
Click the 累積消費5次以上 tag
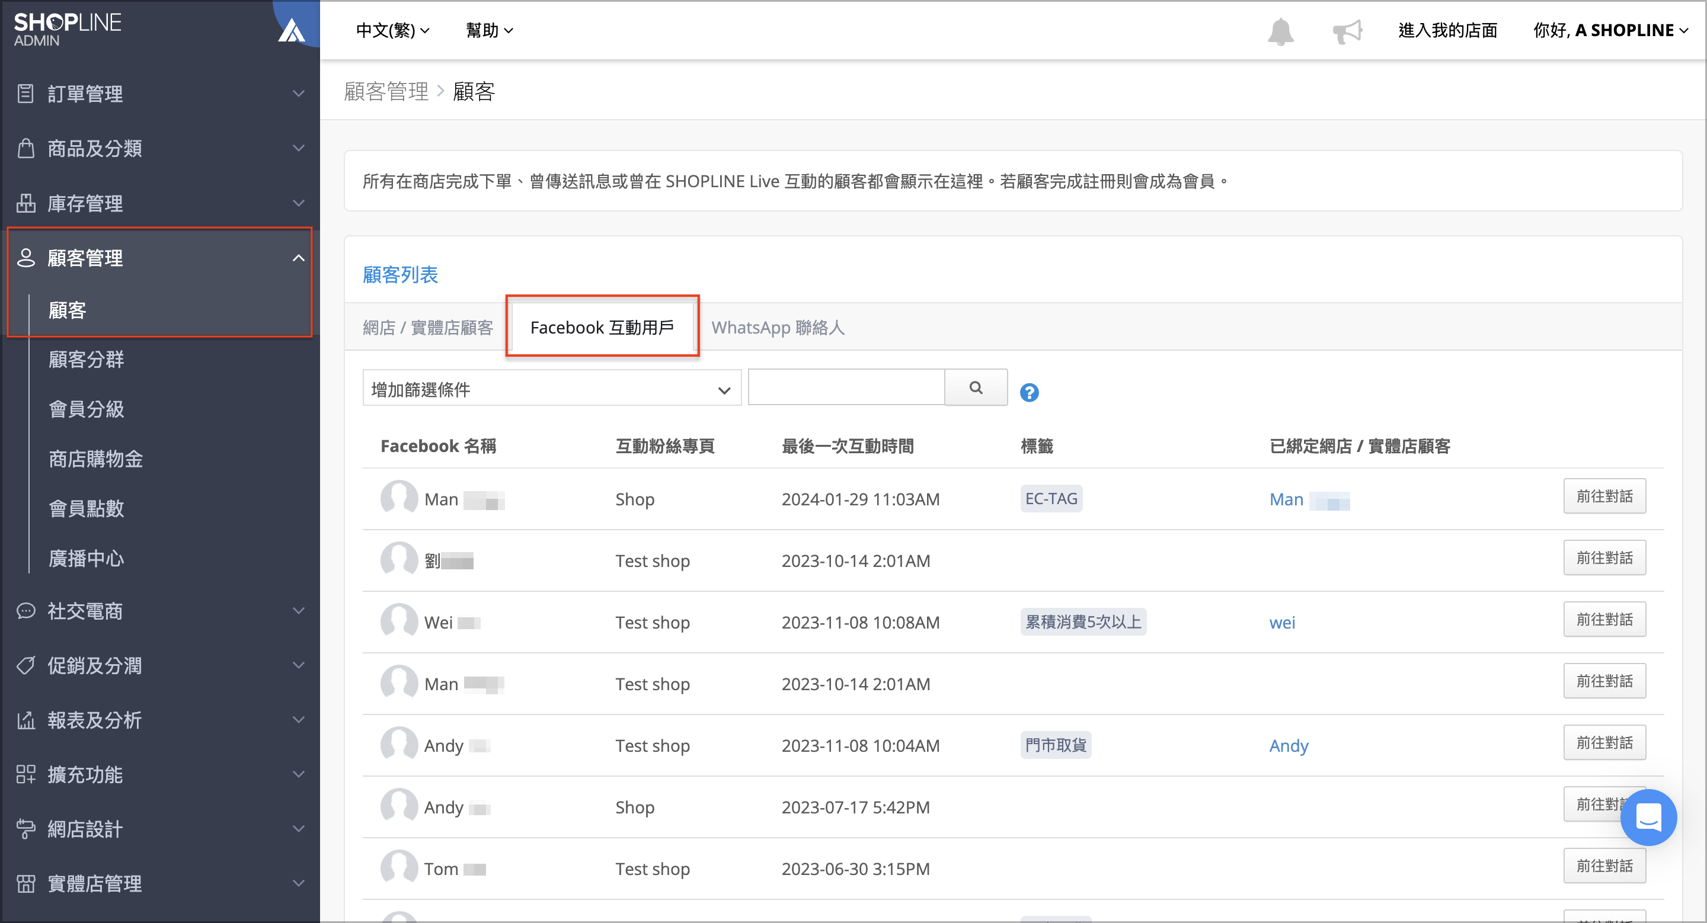pyautogui.click(x=1083, y=621)
